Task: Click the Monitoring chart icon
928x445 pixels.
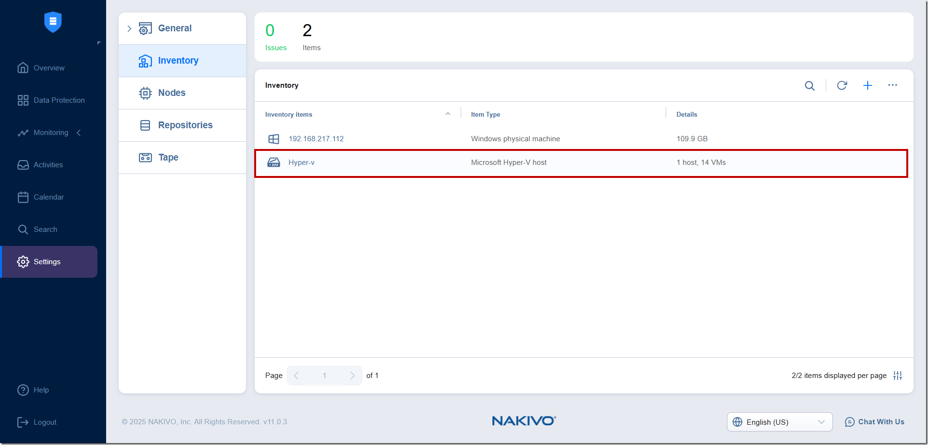Action: [23, 133]
